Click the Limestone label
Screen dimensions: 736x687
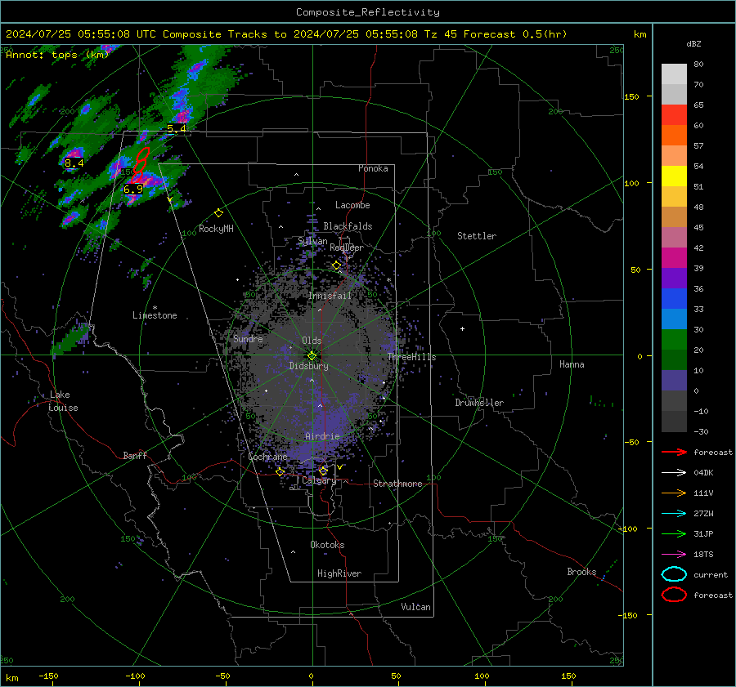(155, 315)
